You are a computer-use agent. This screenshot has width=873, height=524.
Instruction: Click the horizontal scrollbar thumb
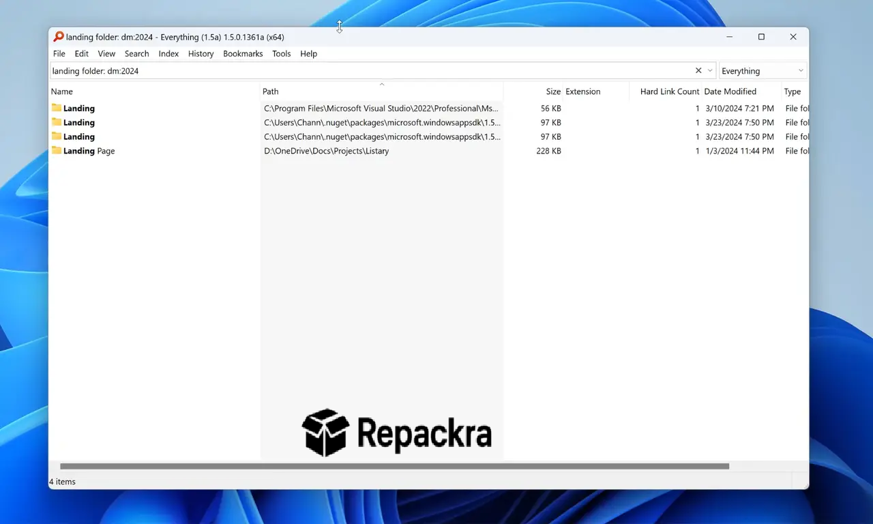394,467
